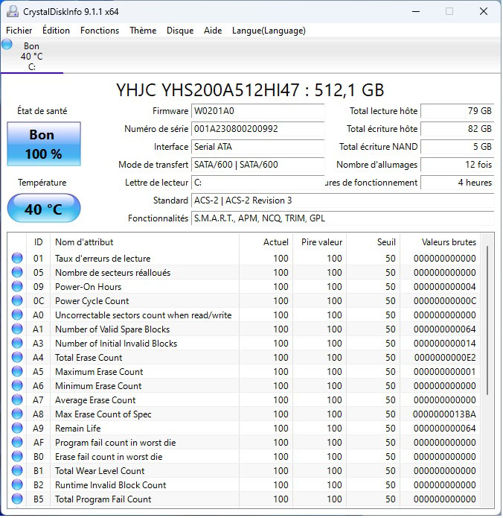Minimize the CrystalDiskInfo window

point(416,12)
